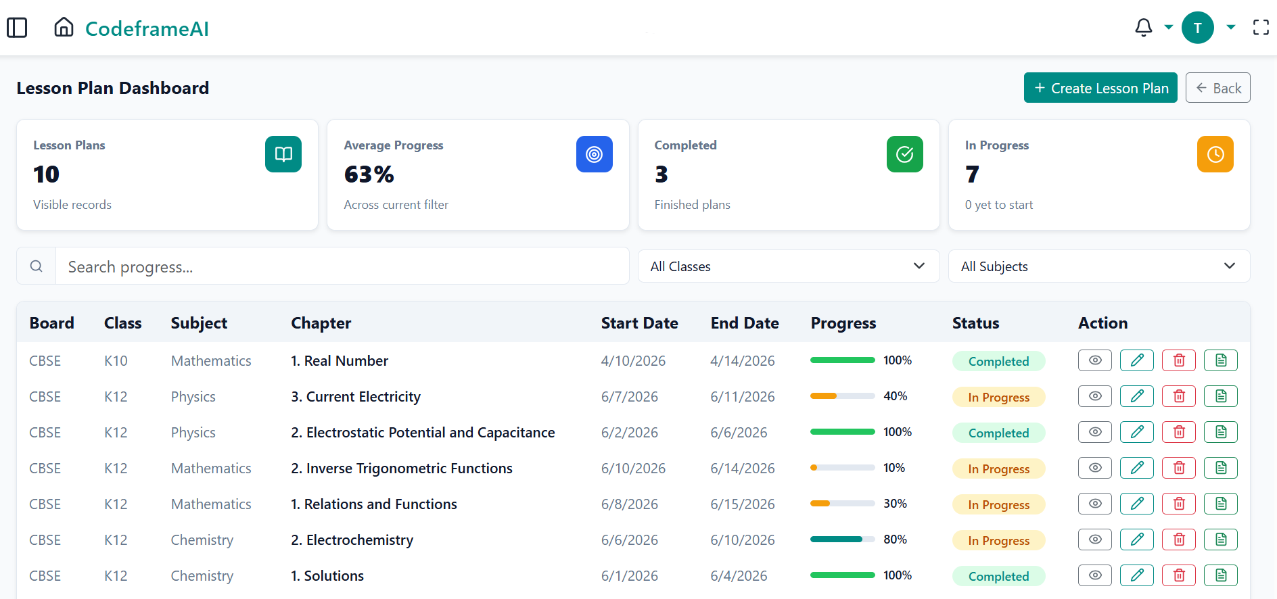Edit the Relations and Functions plan
The image size is (1277, 599).
(1137, 504)
